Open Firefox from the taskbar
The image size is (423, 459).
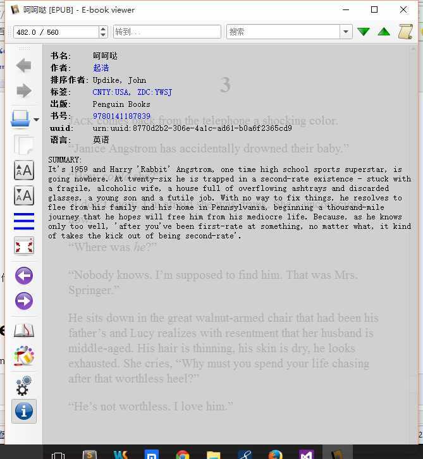click(276, 455)
